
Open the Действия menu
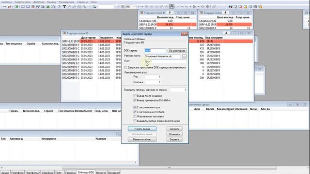pos(39,2)
